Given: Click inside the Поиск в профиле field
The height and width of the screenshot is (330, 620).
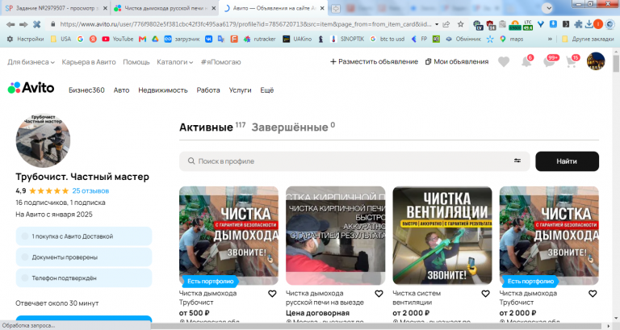Looking at the screenshot, I should coord(354,161).
